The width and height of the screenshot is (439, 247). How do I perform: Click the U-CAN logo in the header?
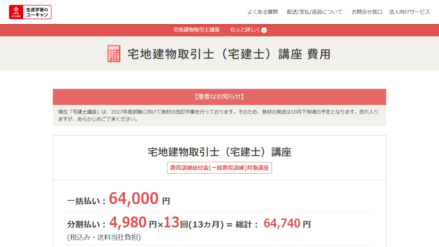(30, 12)
